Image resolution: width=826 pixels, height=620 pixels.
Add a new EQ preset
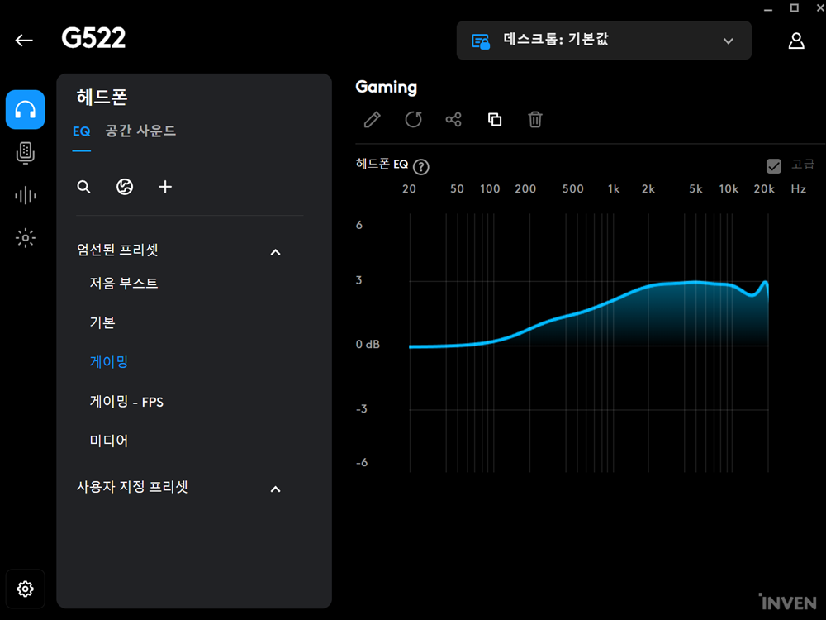[x=165, y=187]
